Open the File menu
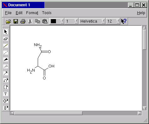 point(8,13)
